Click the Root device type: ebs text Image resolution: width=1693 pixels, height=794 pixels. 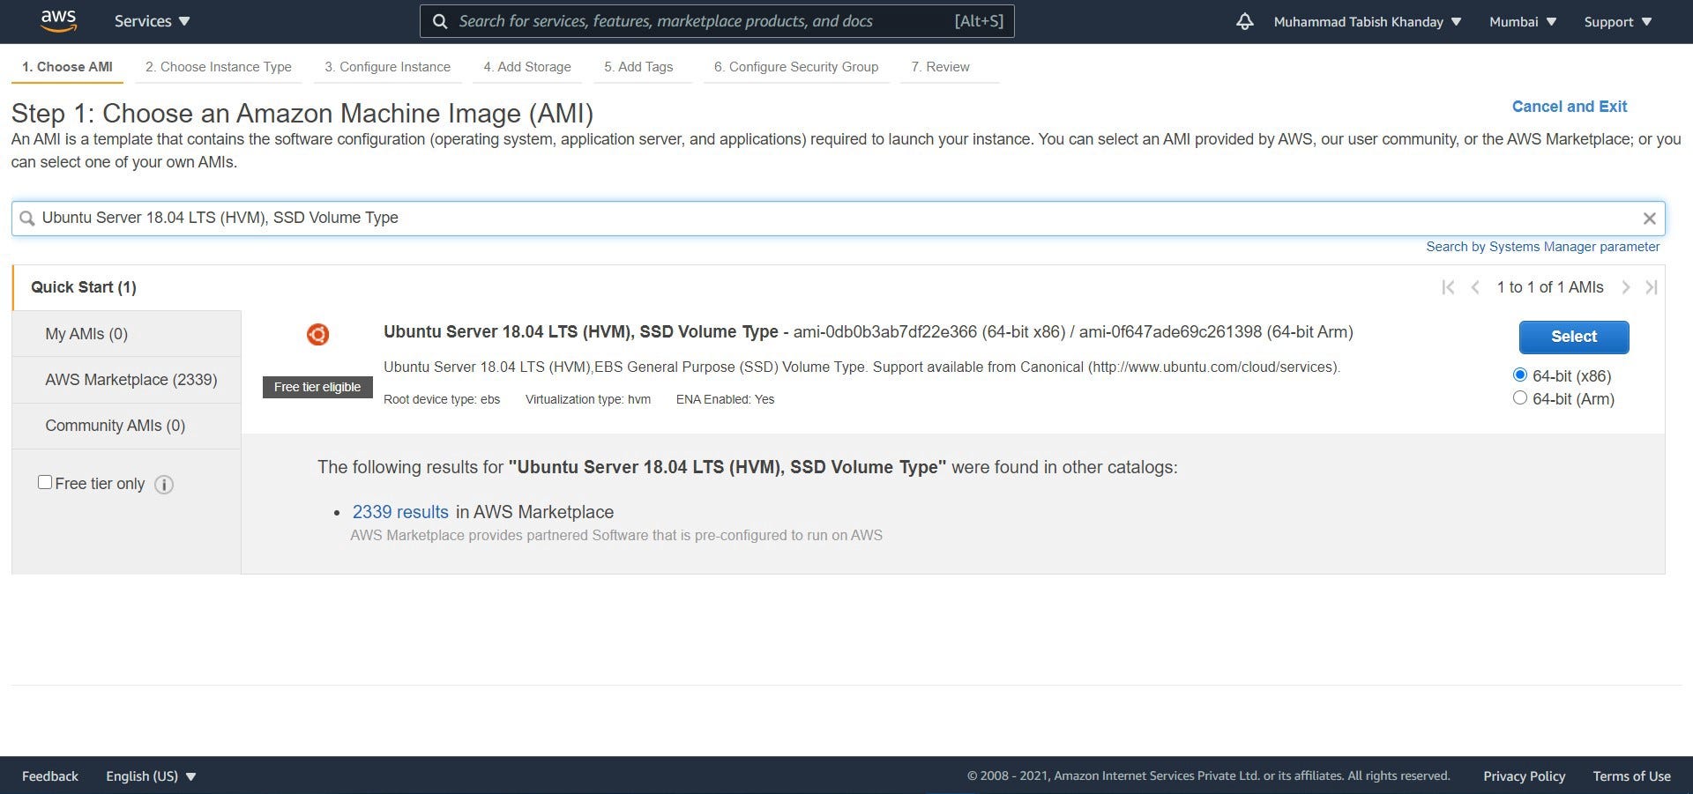(442, 399)
